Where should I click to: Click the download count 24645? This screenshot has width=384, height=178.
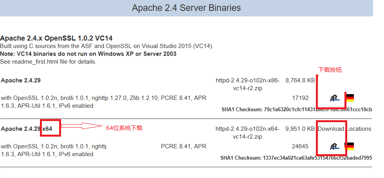click(x=300, y=146)
